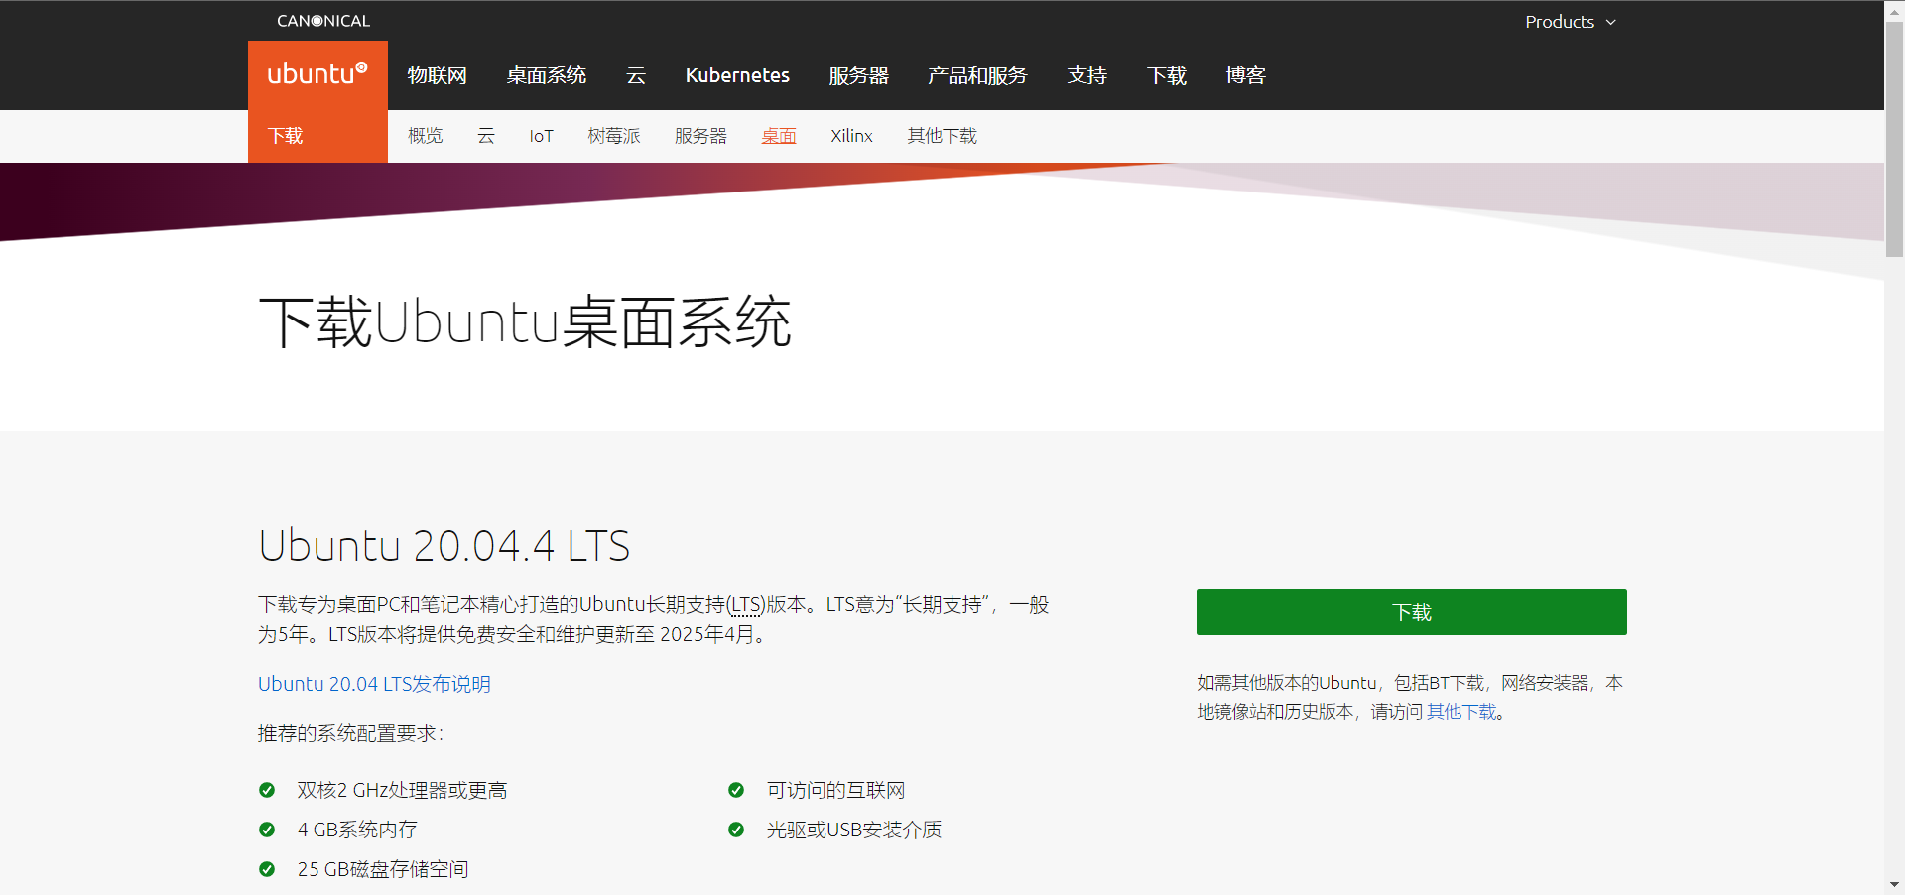This screenshot has height=895, width=1905.
Task: Go to the Ubuntu logo homepage
Action: pyautogui.click(x=317, y=74)
